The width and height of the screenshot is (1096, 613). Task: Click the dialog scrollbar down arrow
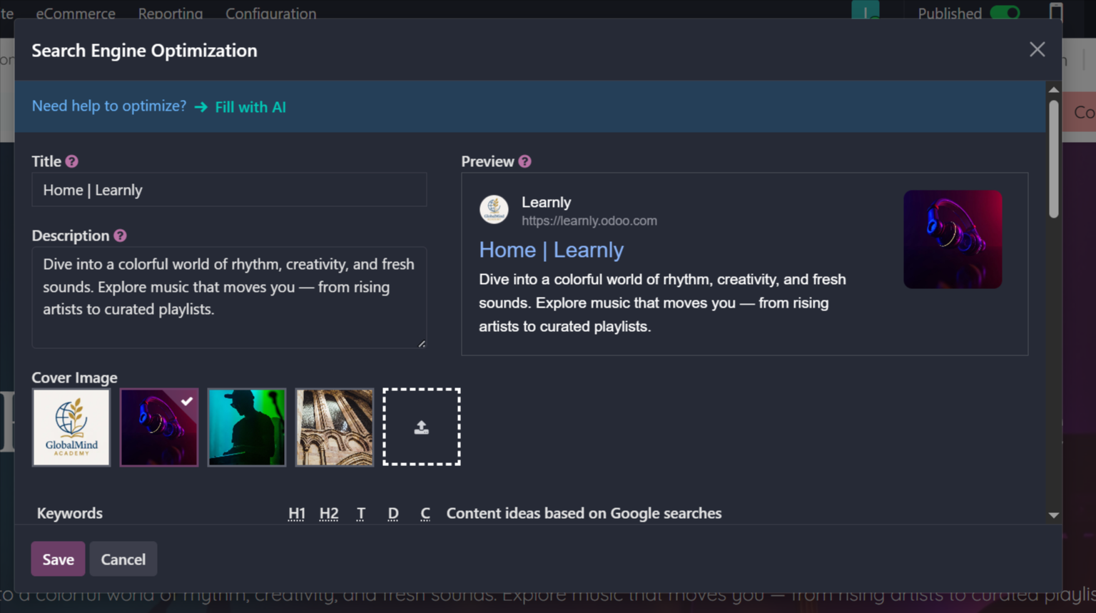click(1053, 515)
